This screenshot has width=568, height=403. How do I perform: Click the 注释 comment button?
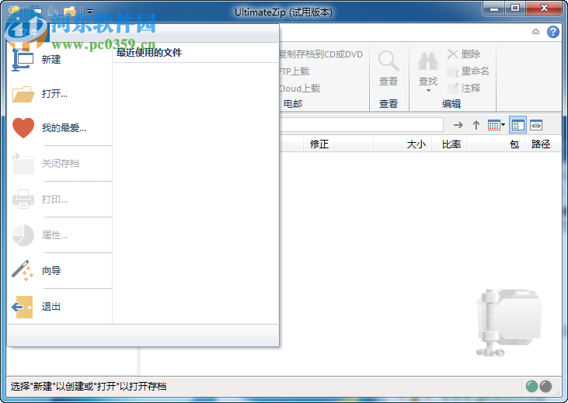point(464,88)
